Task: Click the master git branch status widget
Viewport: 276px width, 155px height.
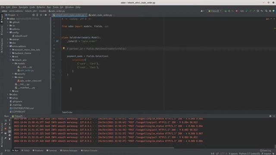Action: 267,154
